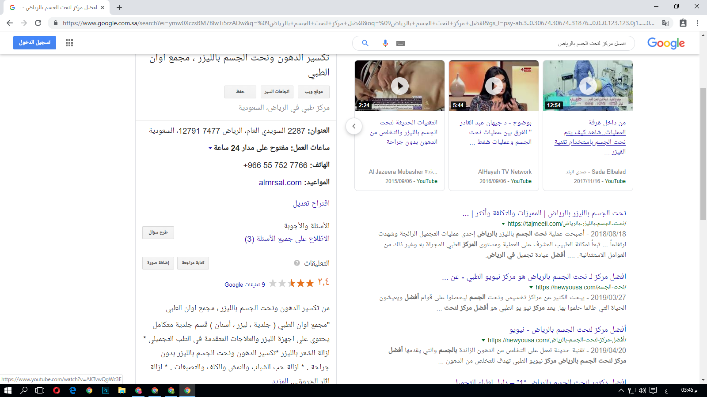
Task: Expand dropdown arrow beside second newyousa.com URL
Action: pyautogui.click(x=483, y=341)
